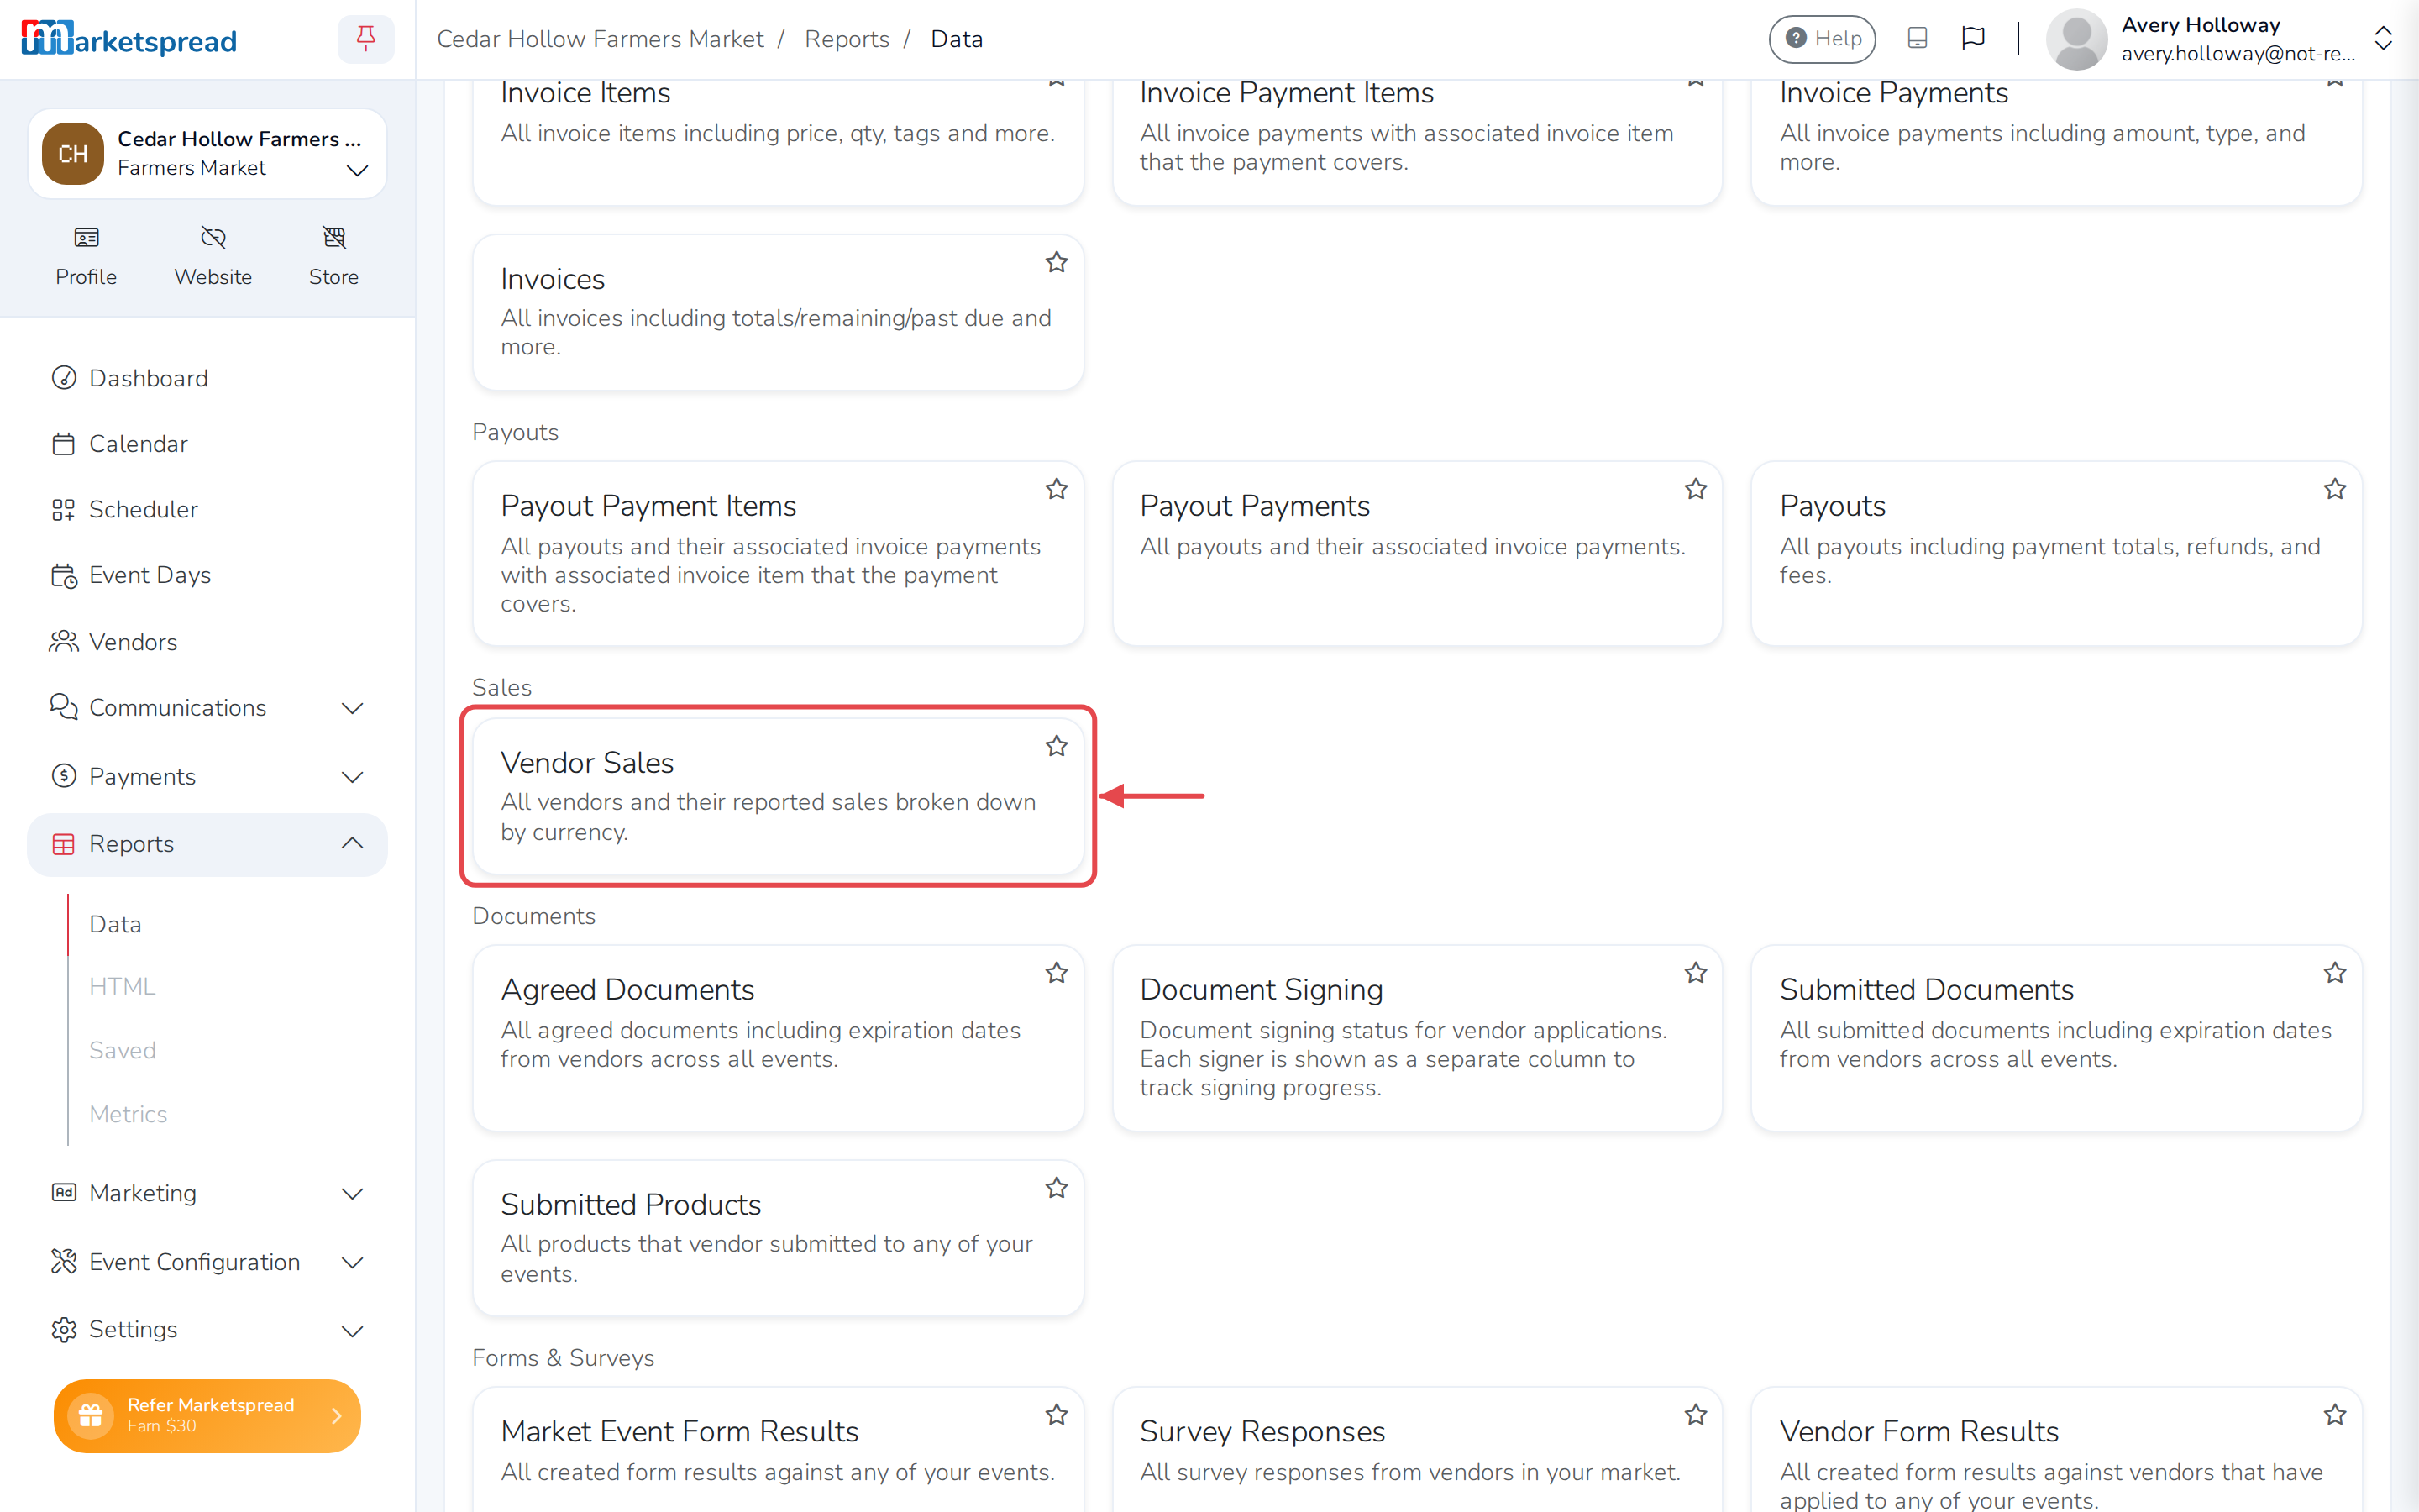Open the Agreed Documents report card
This screenshot has height=1512, width=2419.
(x=778, y=1038)
